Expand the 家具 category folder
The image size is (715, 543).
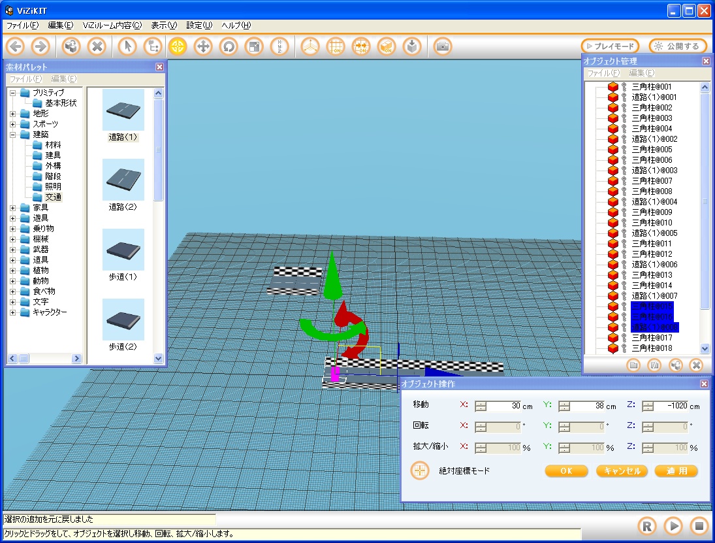(13, 208)
